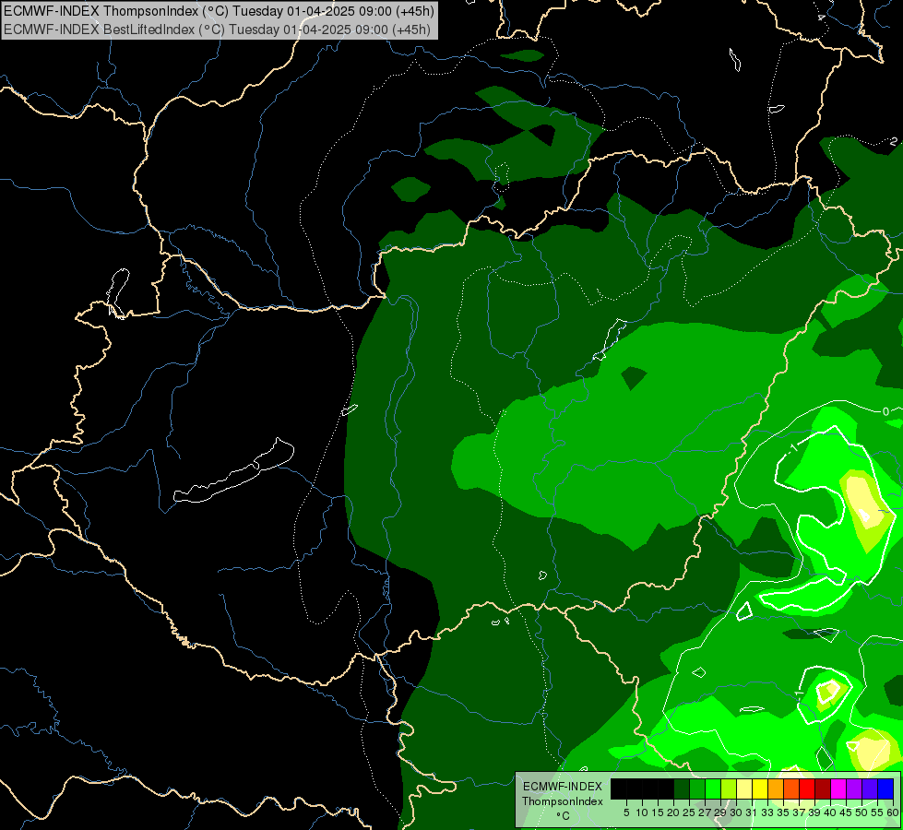Screen dimensions: 903x830
Task: Click the legend value label 15
Action: tap(658, 812)
